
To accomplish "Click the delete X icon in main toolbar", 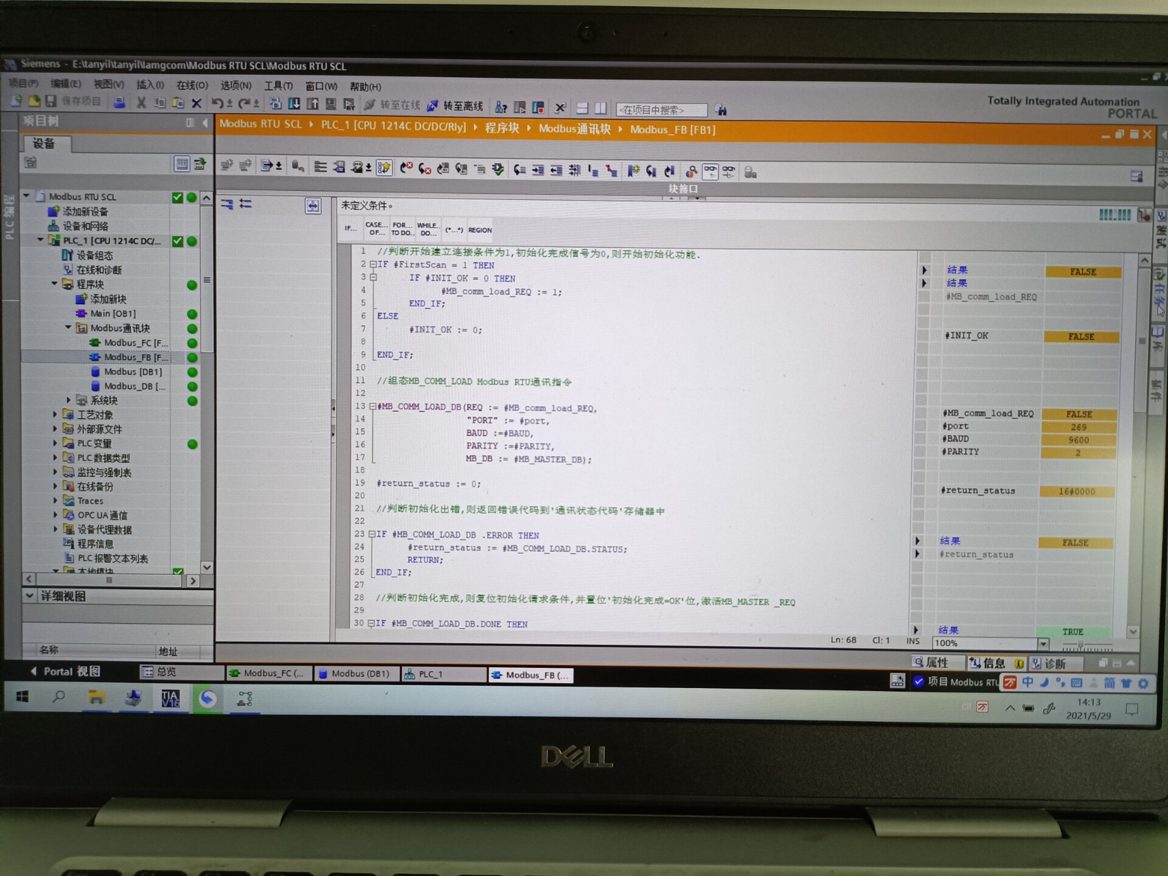I will [196, 104].
